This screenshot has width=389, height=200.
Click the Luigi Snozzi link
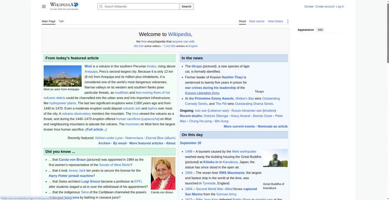91,182
